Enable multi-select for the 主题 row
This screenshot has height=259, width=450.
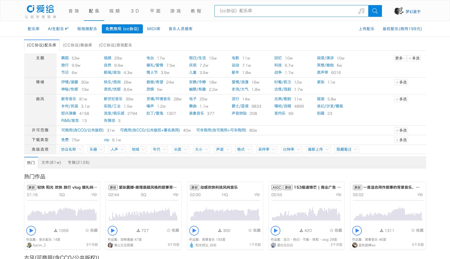click(414, 58)
